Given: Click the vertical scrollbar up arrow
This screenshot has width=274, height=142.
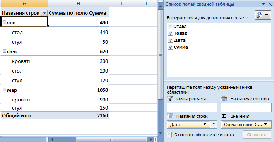Looking at the screenshot, I should coord(160,6).
